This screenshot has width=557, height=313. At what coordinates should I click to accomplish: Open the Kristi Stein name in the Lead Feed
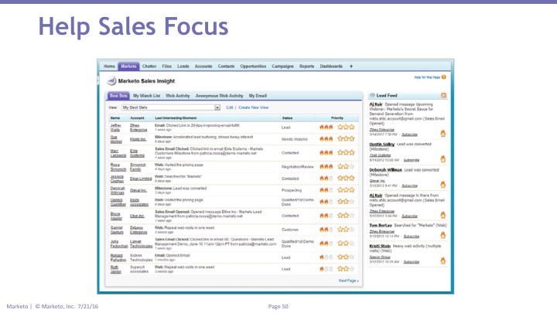tap(380, 246)
